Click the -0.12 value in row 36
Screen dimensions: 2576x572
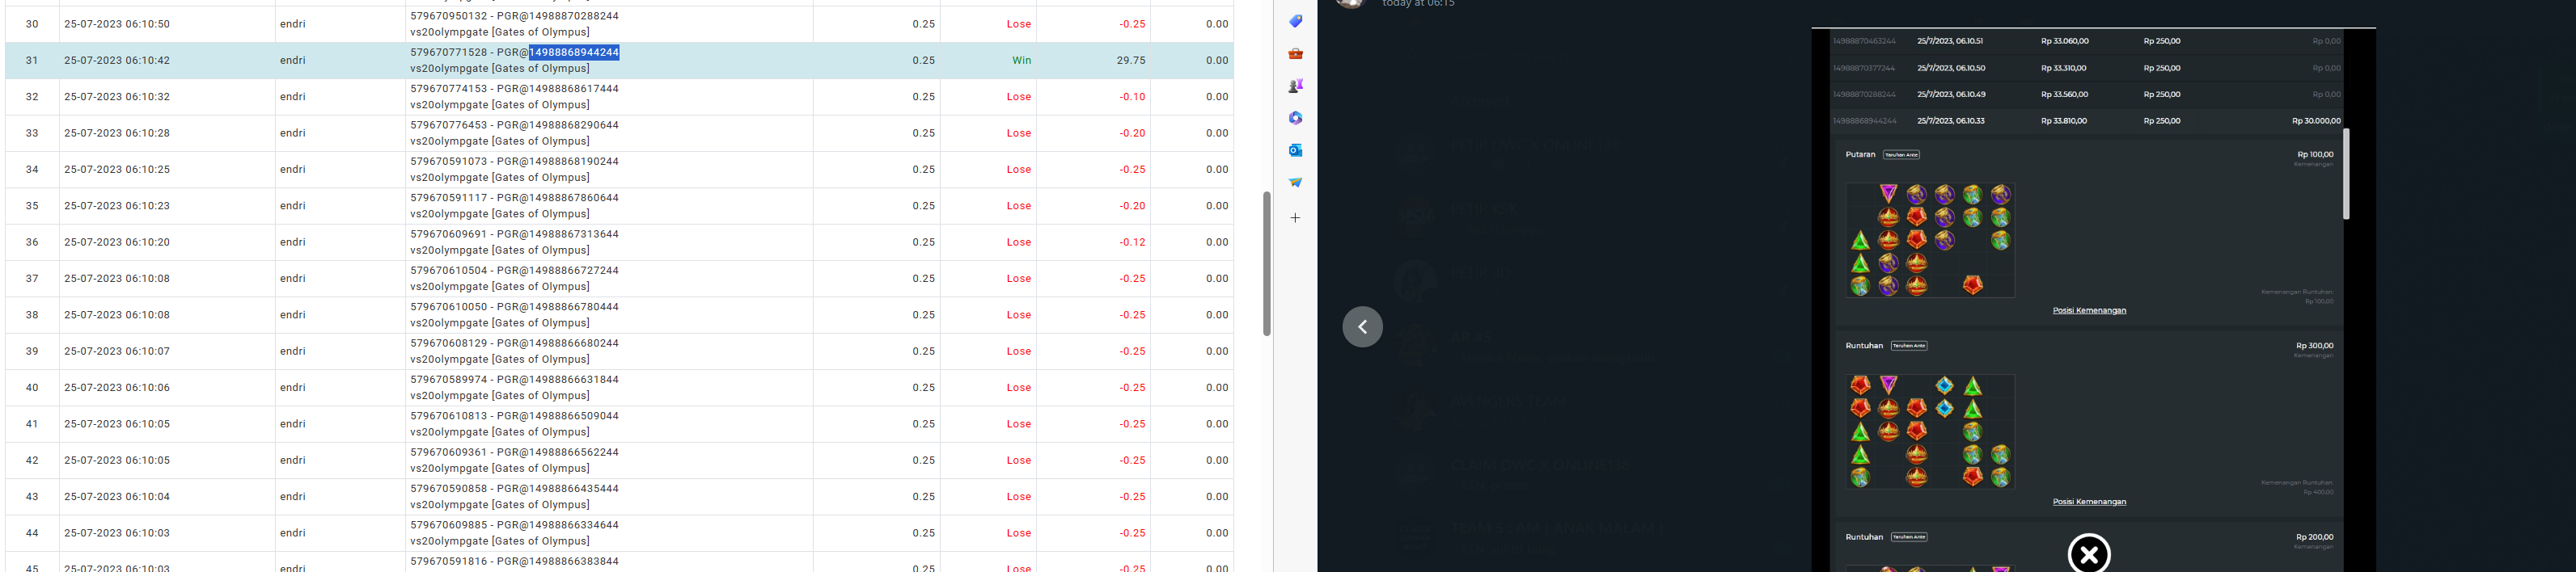[1132, 242]
